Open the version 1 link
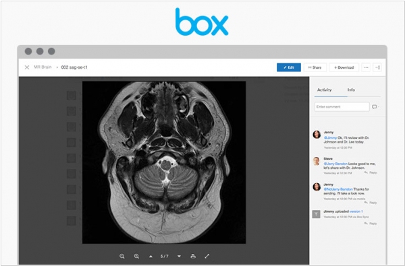Viewport: 405px width, 266px height. pyautogui.click(x=356, y=211)
